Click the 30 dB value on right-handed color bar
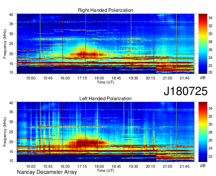 coord(210,34)
